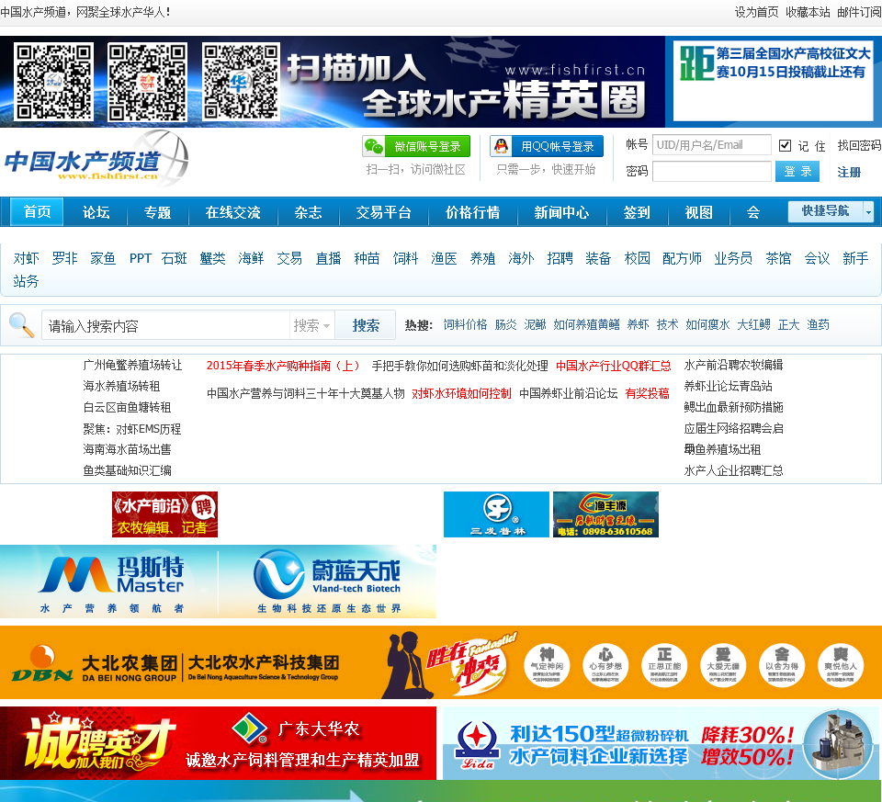Open the 首页 navigation tab
882x802 pixels.
[37, 211]
